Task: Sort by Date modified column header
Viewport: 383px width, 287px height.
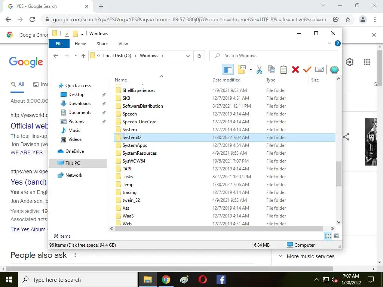Action: point(237,80)
